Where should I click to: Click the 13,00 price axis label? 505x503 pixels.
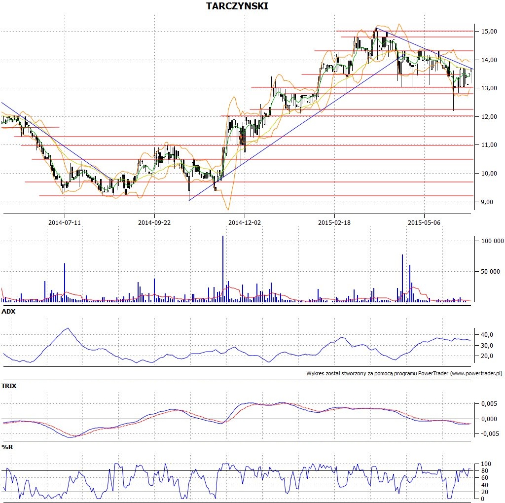click(x=489, y=88)
